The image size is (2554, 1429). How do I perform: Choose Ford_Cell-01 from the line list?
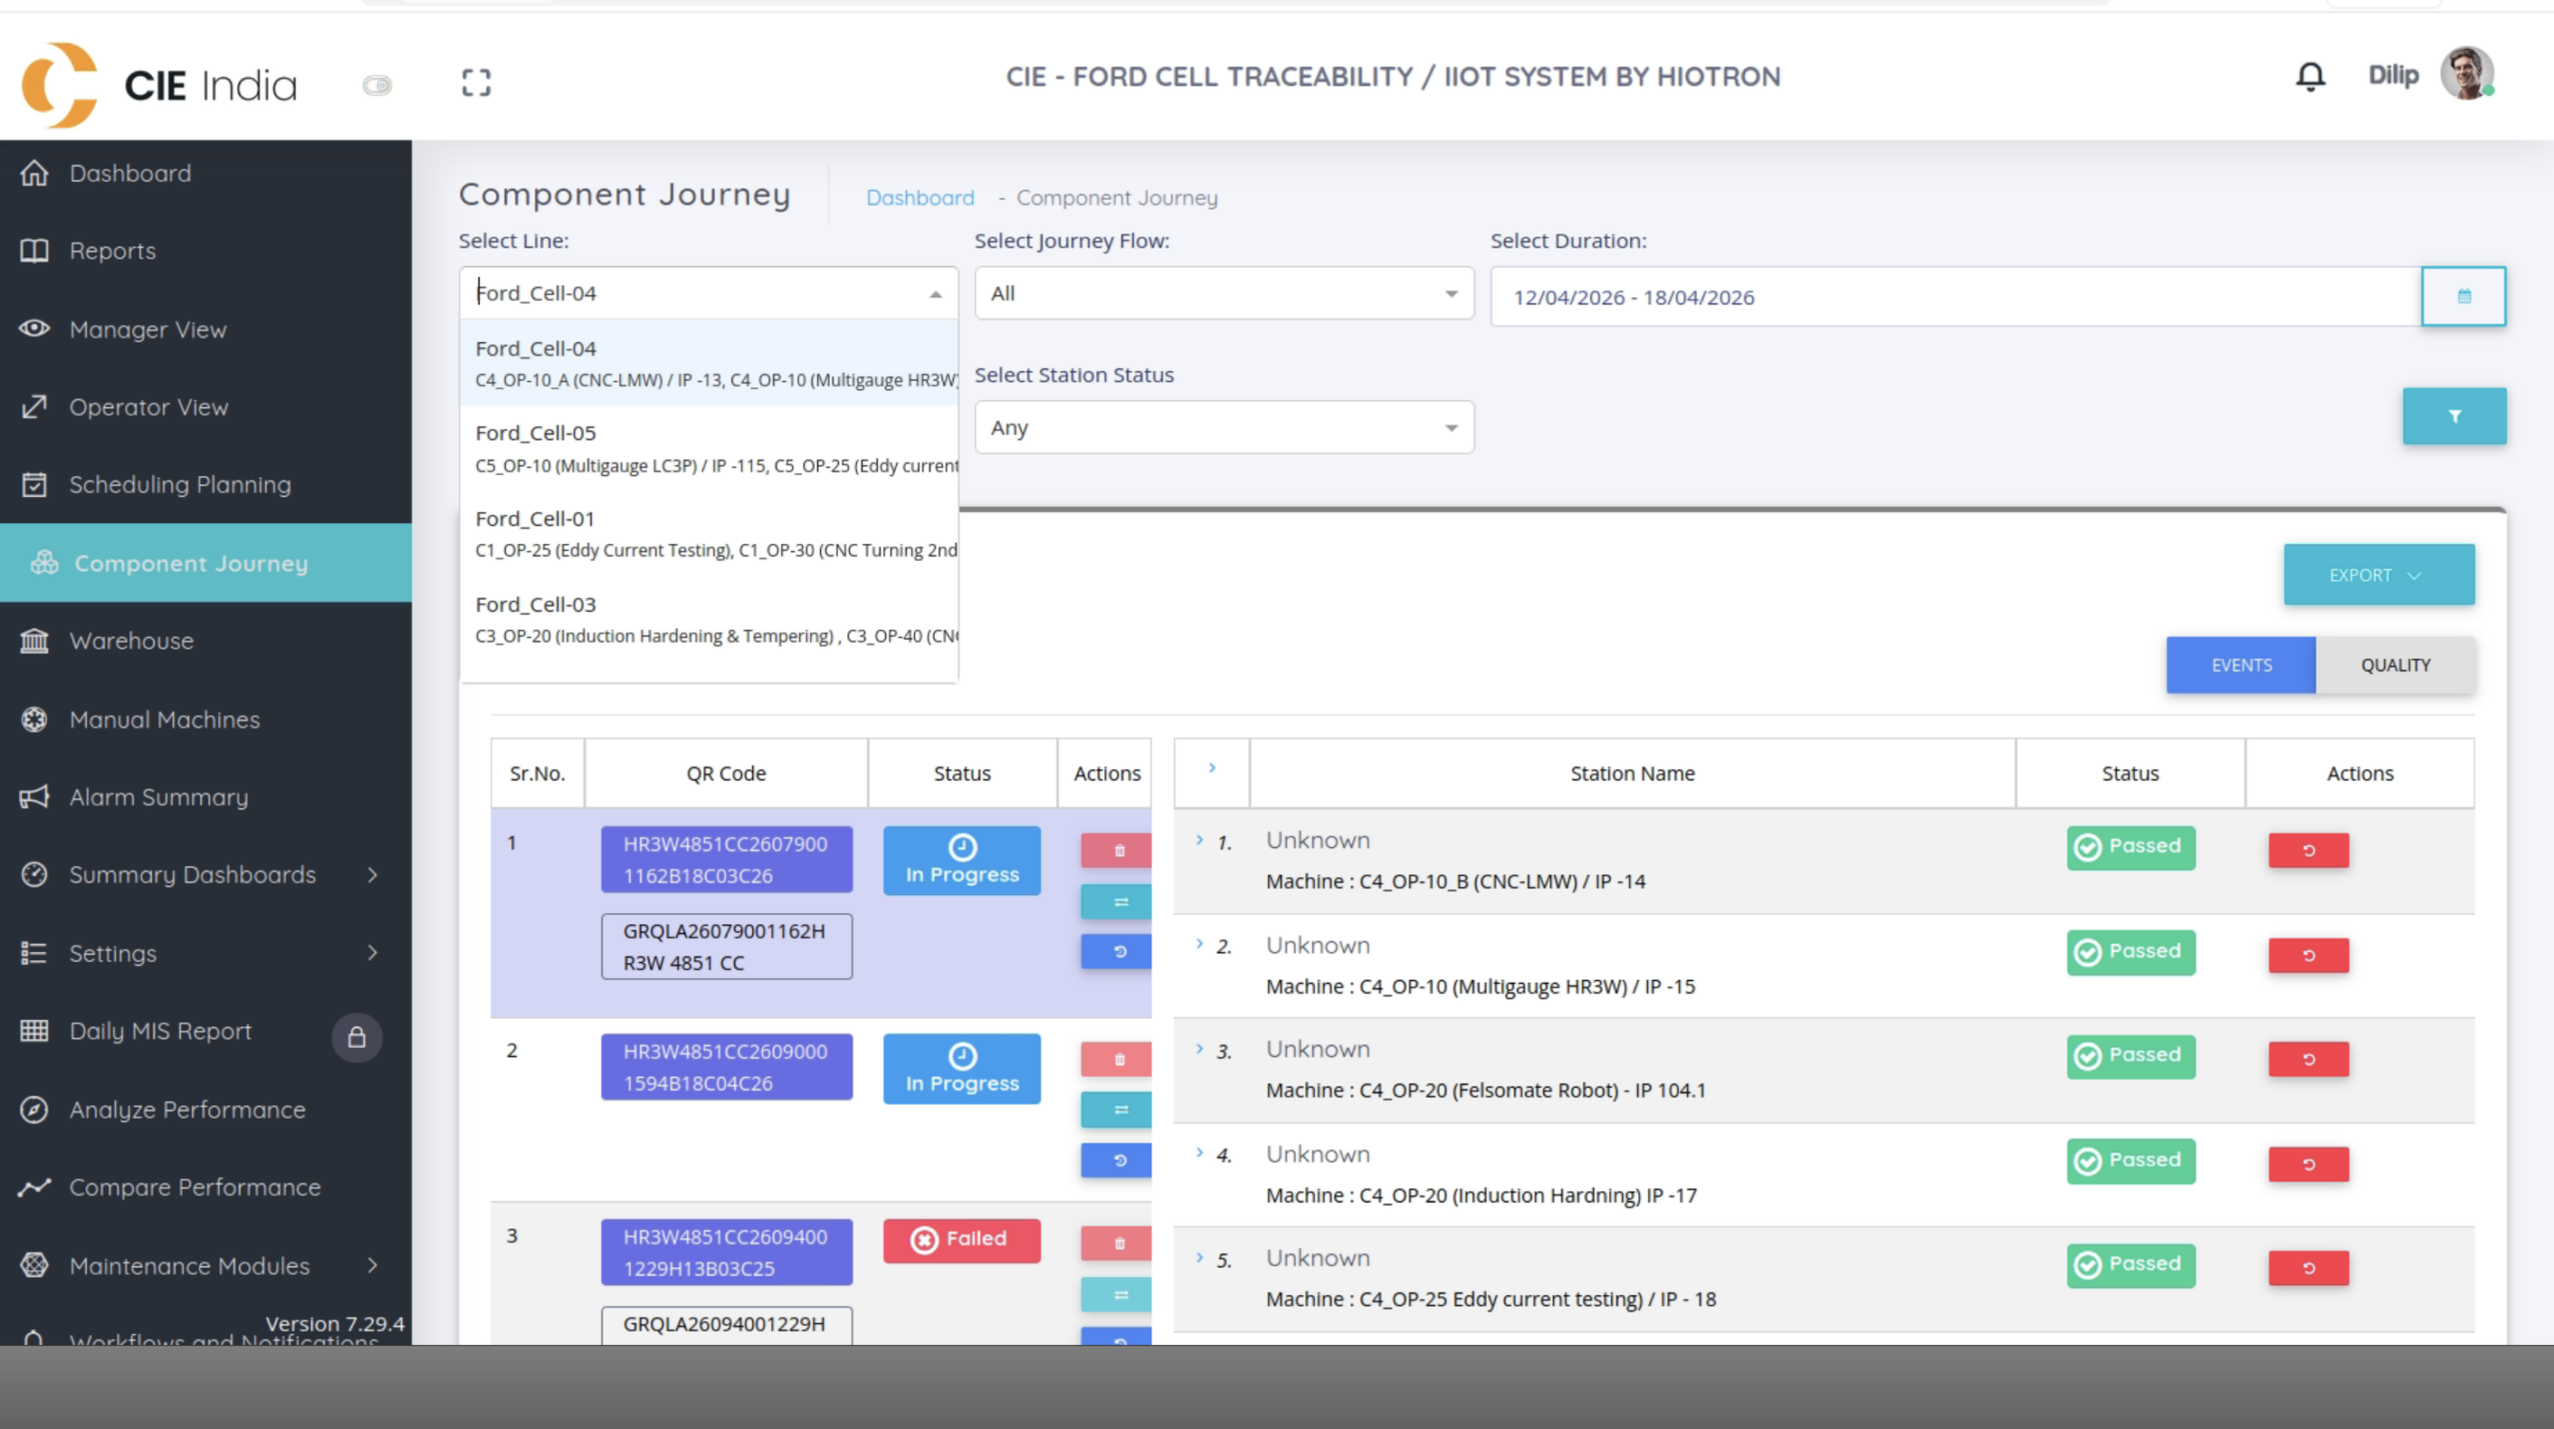pyautogui.click(x=708, y=534)
